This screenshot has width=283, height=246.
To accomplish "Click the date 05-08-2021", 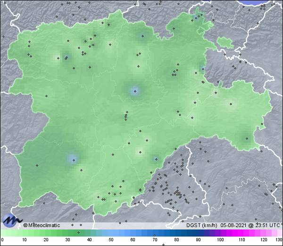I will [233, 225].
